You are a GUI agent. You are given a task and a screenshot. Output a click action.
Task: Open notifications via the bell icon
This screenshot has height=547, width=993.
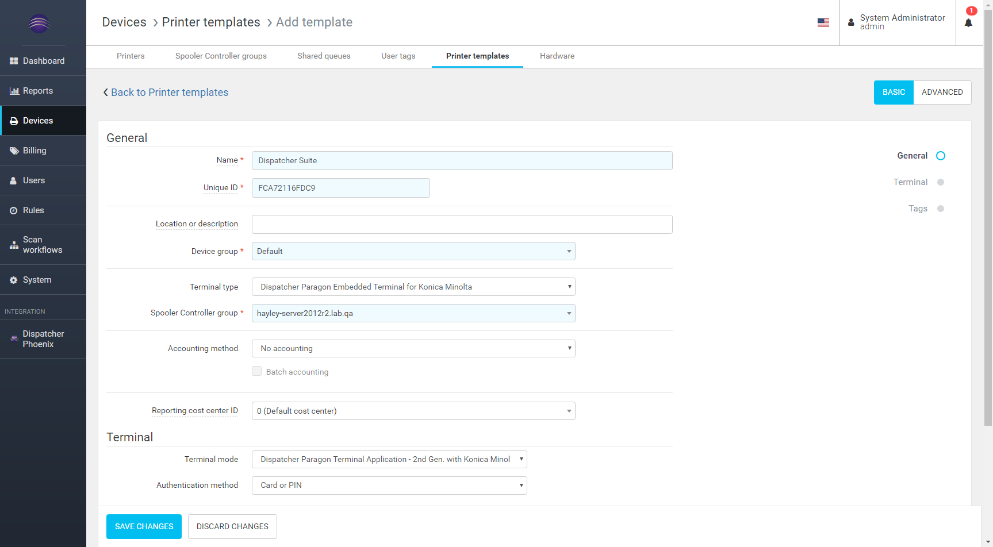click(x=968, y=23)
